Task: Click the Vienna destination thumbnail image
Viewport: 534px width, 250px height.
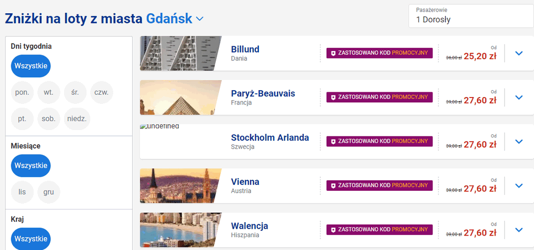Action: coord(180,186)
